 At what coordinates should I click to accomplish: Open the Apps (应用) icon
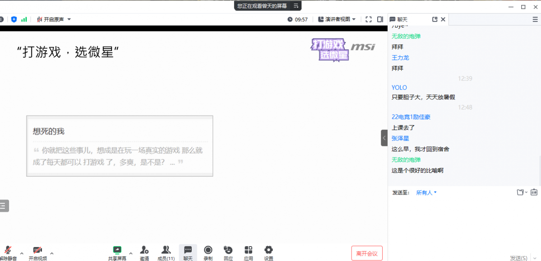click(x=248, y=250)
